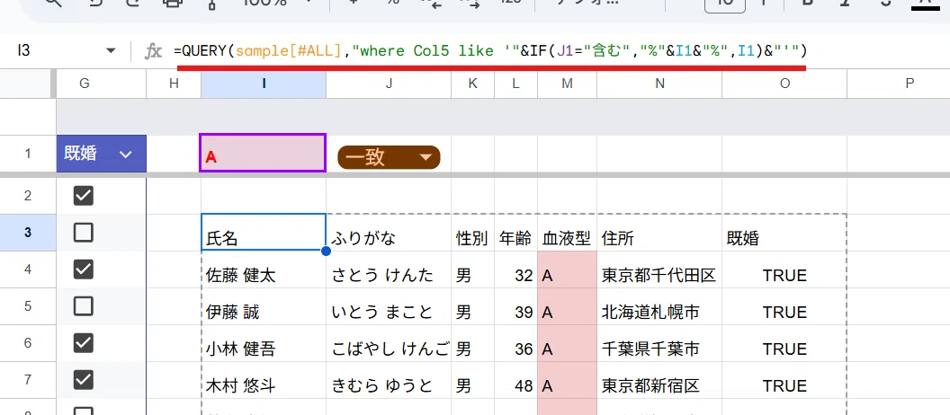Check the checkbox in row 5
Viewport: 950px width, 415px height.
click(x=83, y=306)
